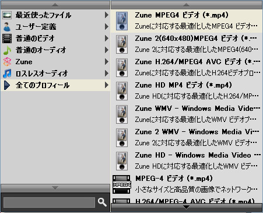Choose Zune HD - Windows Media Video profile
Screen dimensions: 263x213
click(x=187, y=161)
